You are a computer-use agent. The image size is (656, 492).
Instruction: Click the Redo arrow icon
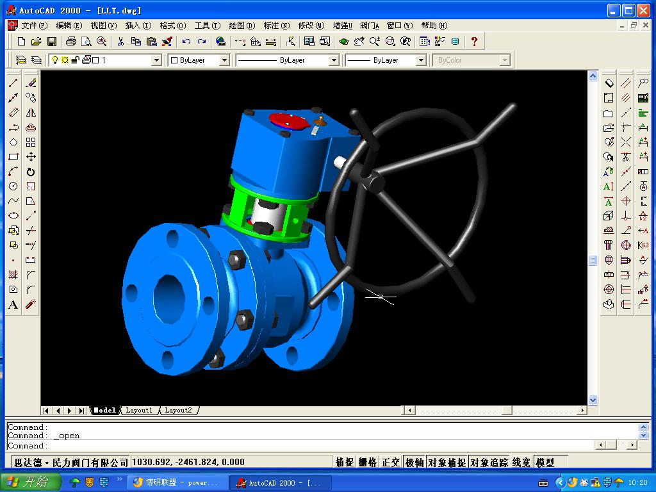click(x=202, y=42)
